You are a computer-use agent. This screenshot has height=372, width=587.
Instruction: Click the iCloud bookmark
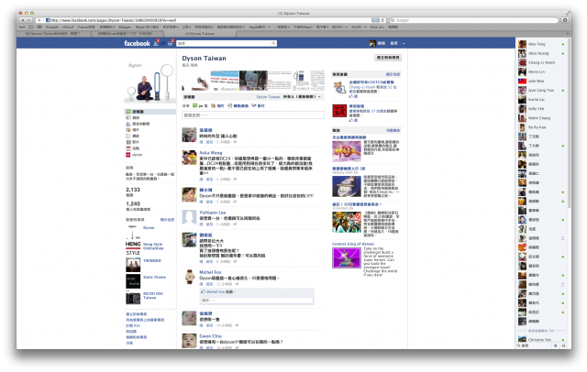[68, 27]
